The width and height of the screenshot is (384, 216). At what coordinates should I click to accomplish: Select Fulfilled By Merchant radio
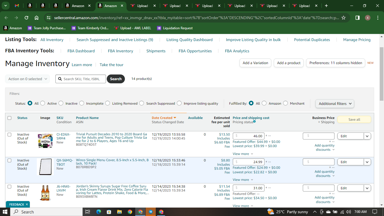[x=286, y=103]
